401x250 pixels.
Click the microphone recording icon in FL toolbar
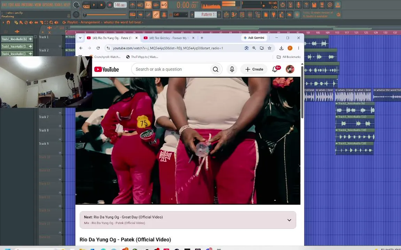(x=298, y=5)
